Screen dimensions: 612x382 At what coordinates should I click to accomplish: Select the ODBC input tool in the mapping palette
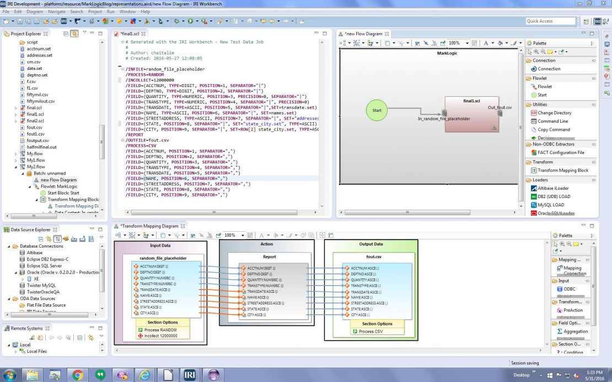pos(566,289)
